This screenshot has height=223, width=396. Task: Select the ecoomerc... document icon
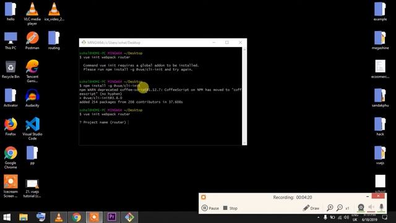click(x=380, y=69)
